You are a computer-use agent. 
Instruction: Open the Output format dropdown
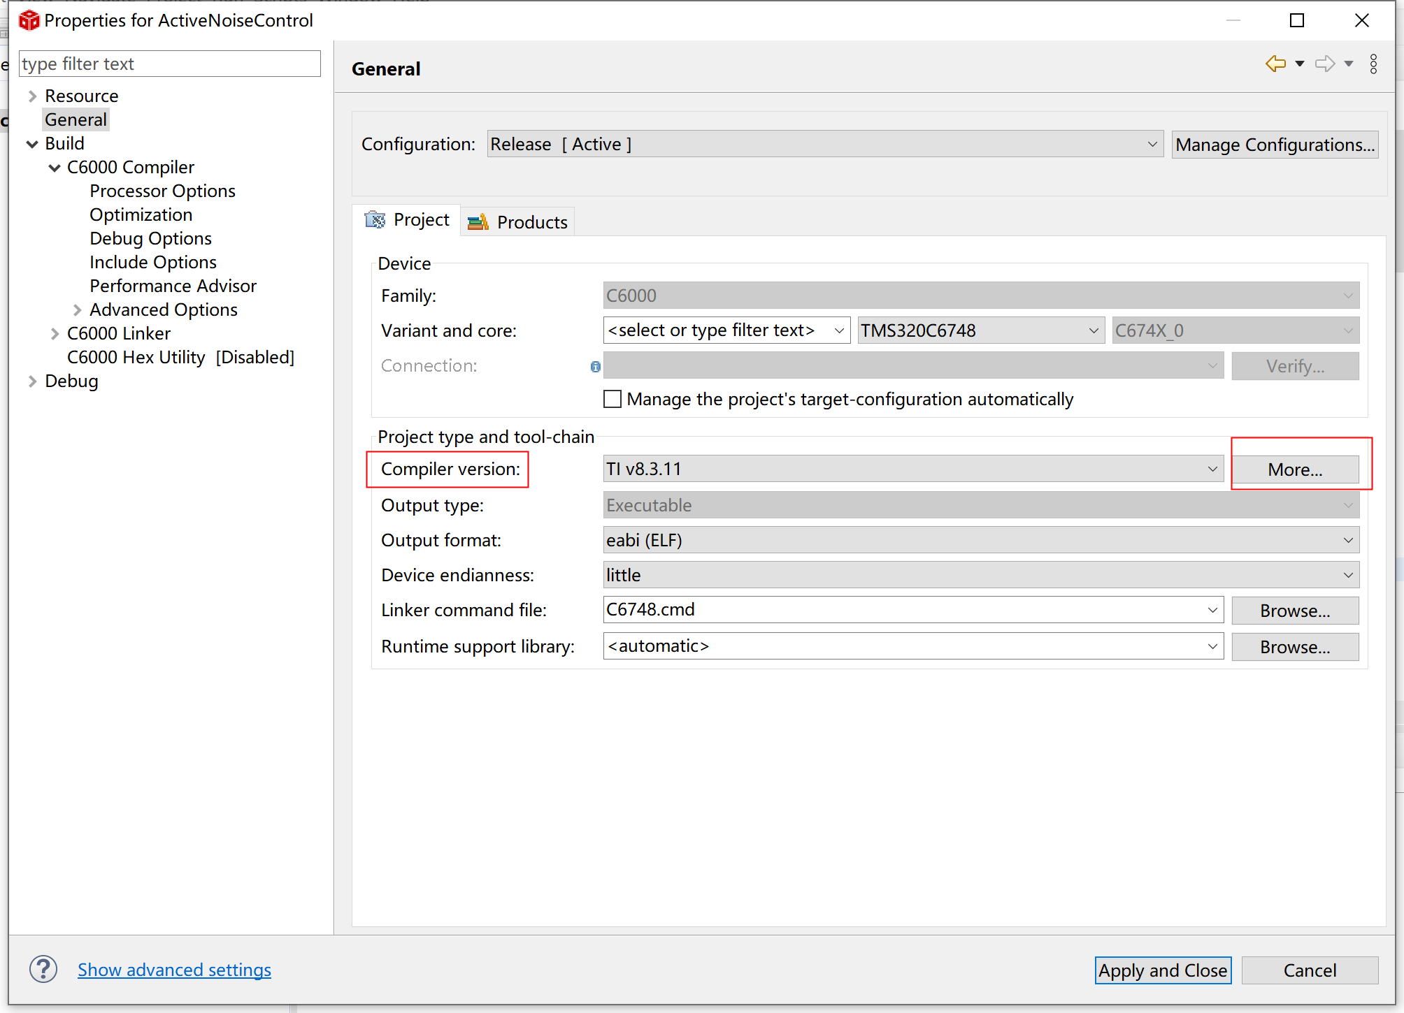(x=1348, y=540)
